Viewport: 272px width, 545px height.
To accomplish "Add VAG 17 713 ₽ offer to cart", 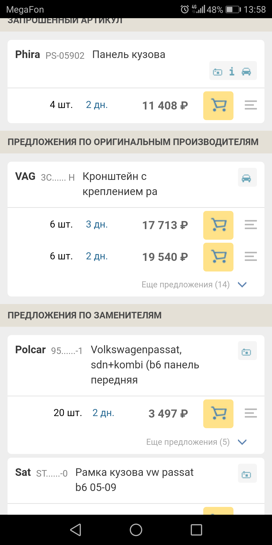I will coord(218,225).
